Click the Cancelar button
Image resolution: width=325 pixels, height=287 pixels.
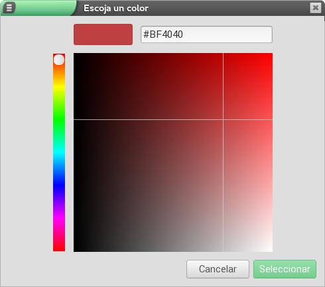218,269
